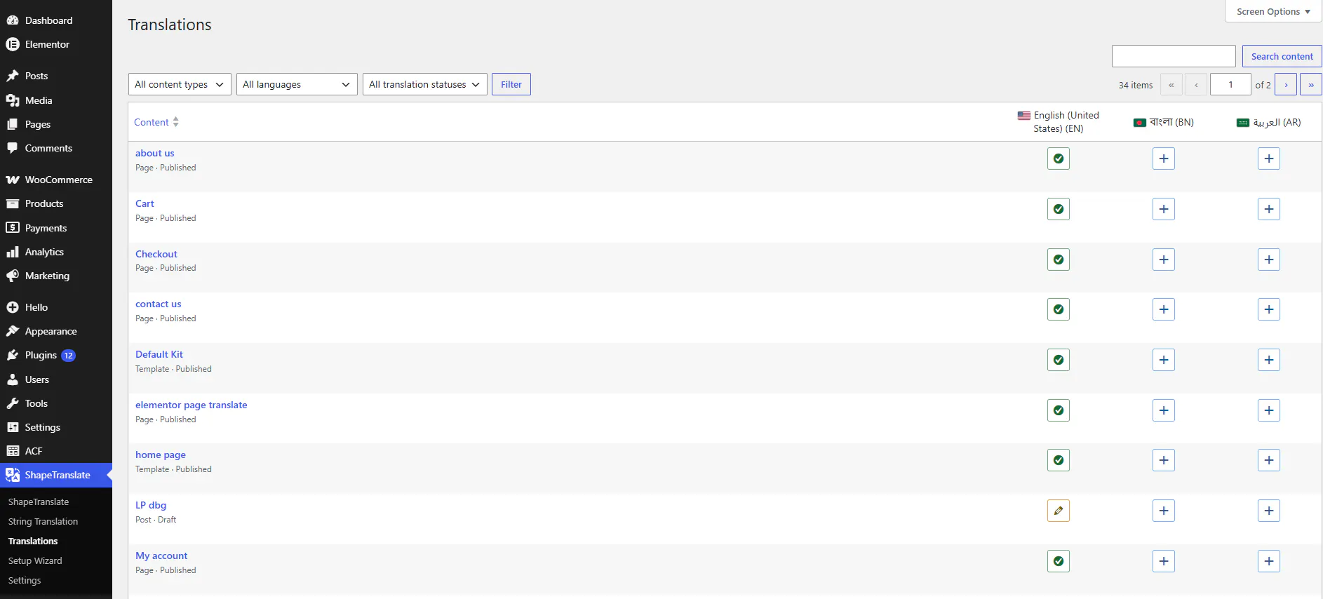
Task: Add Arabic translation for My account page
Action: [1268, 561]
